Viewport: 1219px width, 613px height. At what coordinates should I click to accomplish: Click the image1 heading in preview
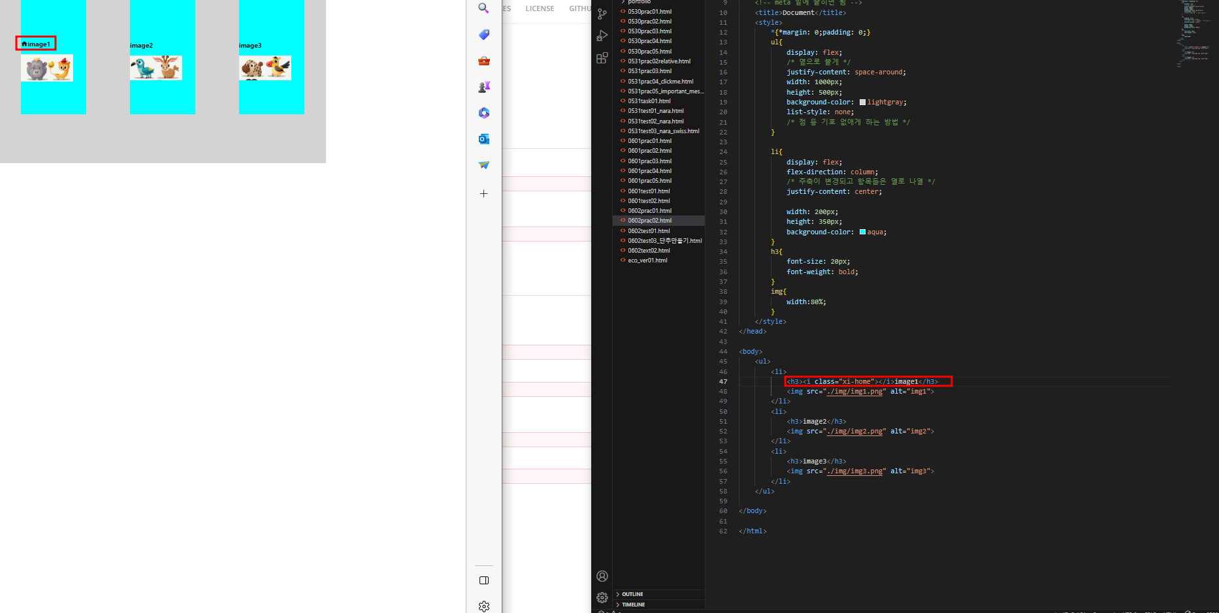point(36,44)
